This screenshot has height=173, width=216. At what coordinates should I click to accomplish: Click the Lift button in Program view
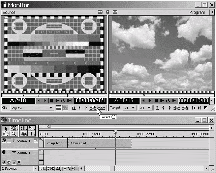[x=177, y=108]
